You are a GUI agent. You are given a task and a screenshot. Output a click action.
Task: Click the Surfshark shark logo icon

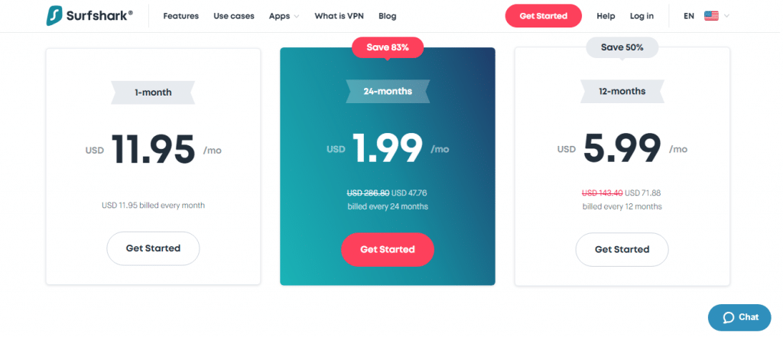(54, 16)
